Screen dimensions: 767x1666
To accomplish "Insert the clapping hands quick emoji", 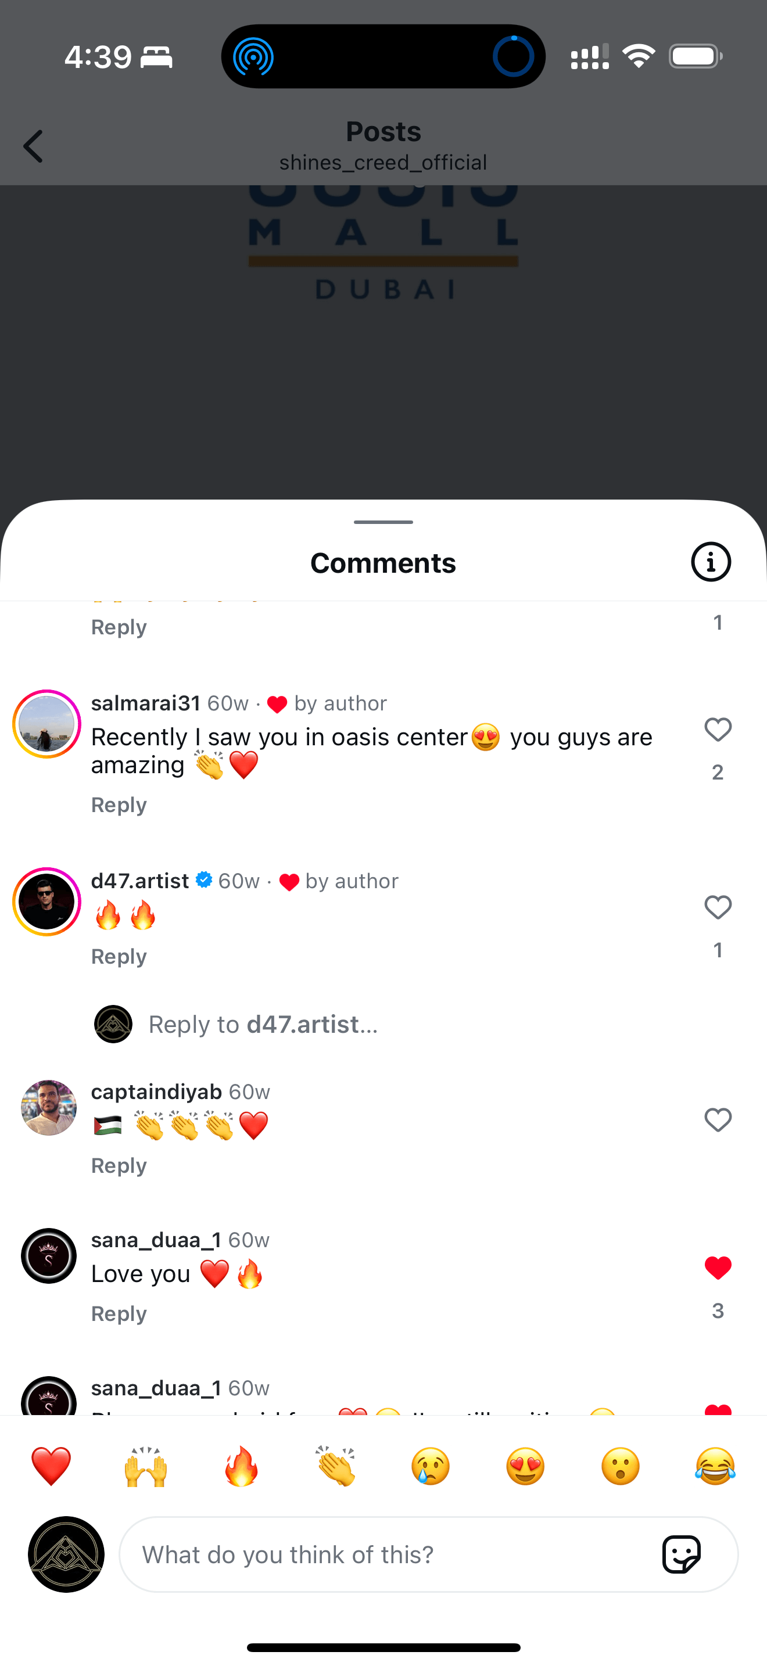I will (x=336, y=1466).
